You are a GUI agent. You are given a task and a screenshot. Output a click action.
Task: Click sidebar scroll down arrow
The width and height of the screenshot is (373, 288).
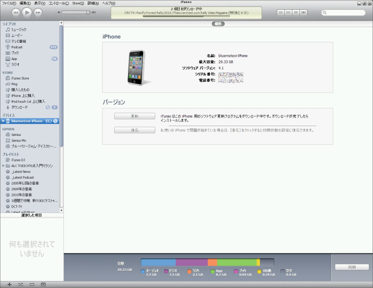pos(62,210)
